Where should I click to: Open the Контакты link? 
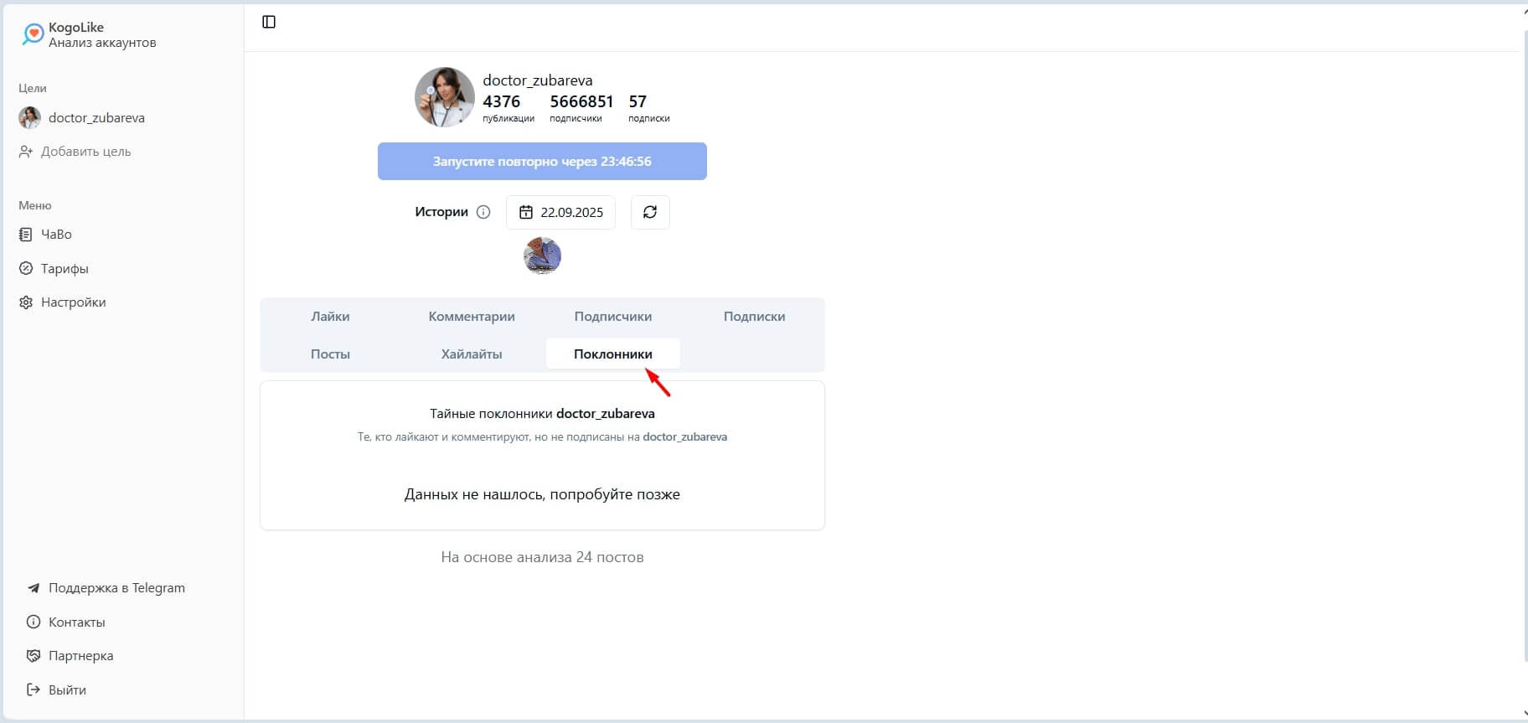[76, 622]
